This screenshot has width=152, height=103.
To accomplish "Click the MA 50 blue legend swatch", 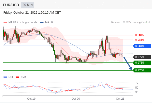I will tap(42, 22).
